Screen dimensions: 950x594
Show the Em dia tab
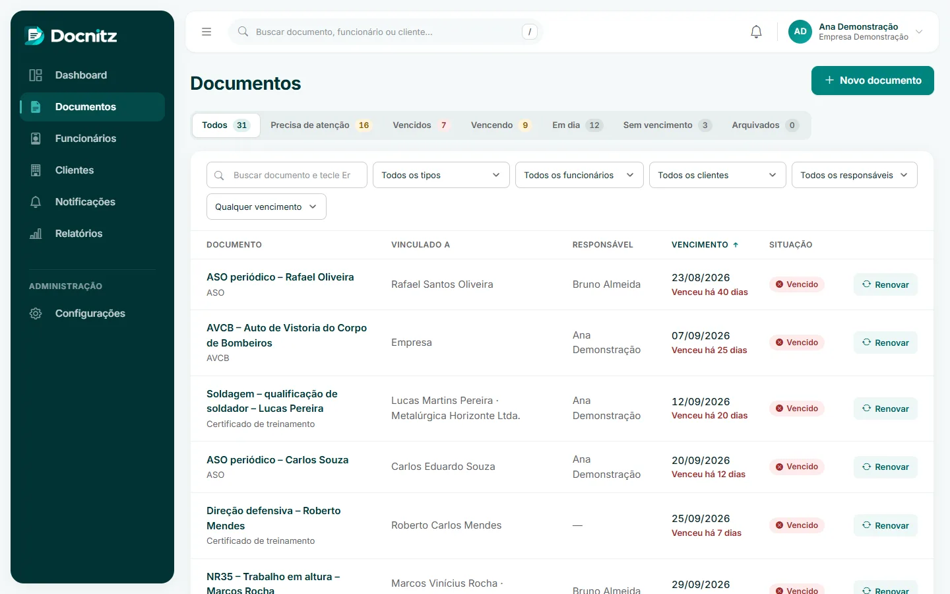[578, 125]
